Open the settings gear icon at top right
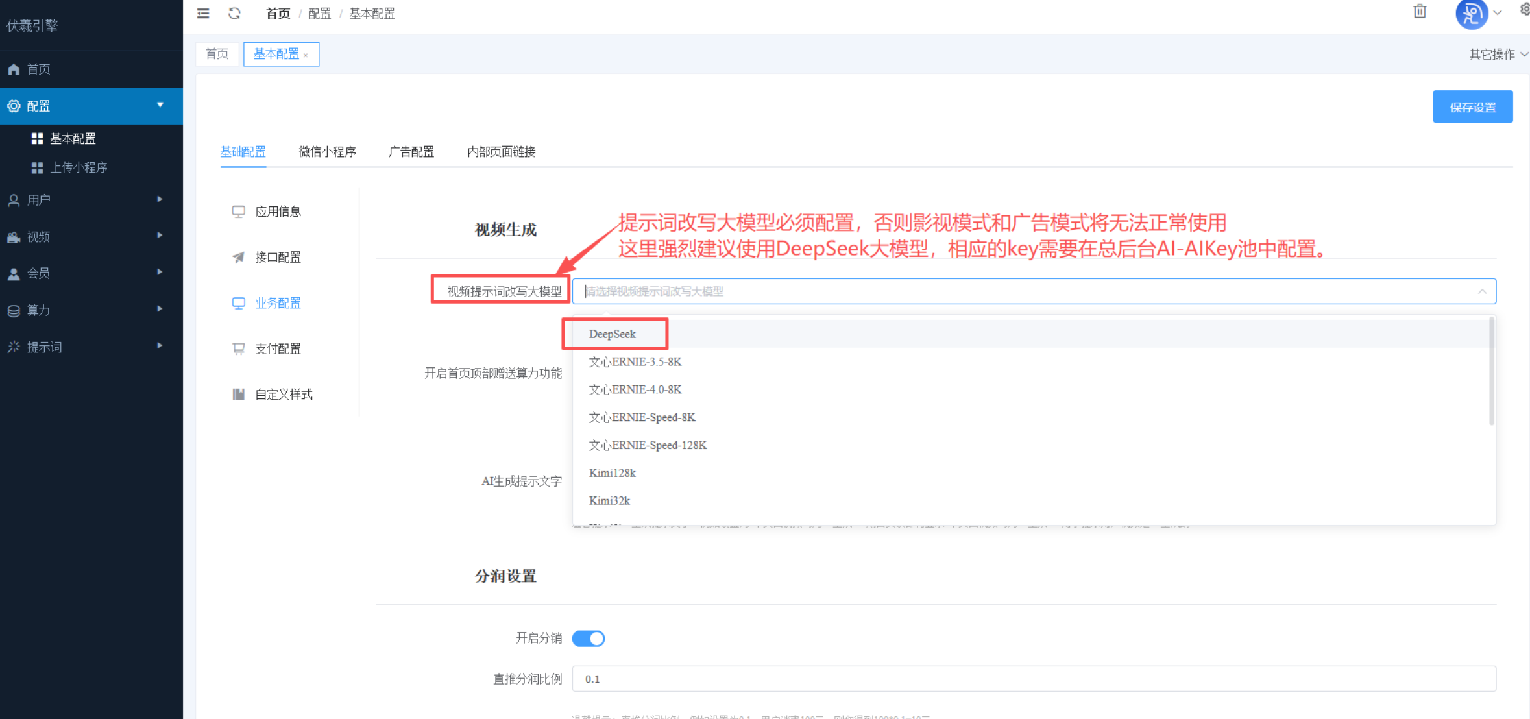1530x719 pixels. click(x=1524, y=9)
